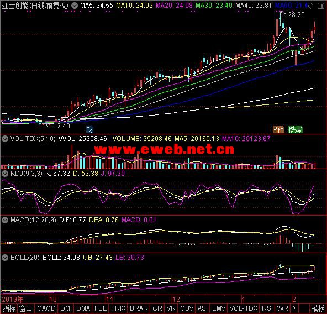Click the BOLL(20) indicator name
The width and height of the screenshot is (327, 314).
(25, 258)
